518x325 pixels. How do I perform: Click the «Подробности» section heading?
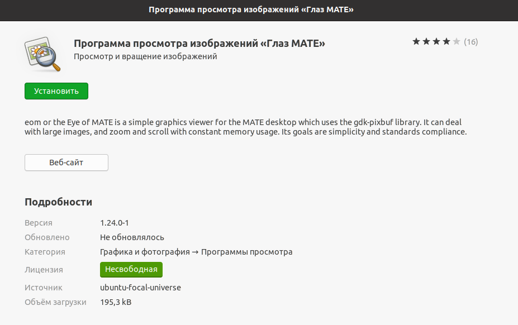(58, 202)
